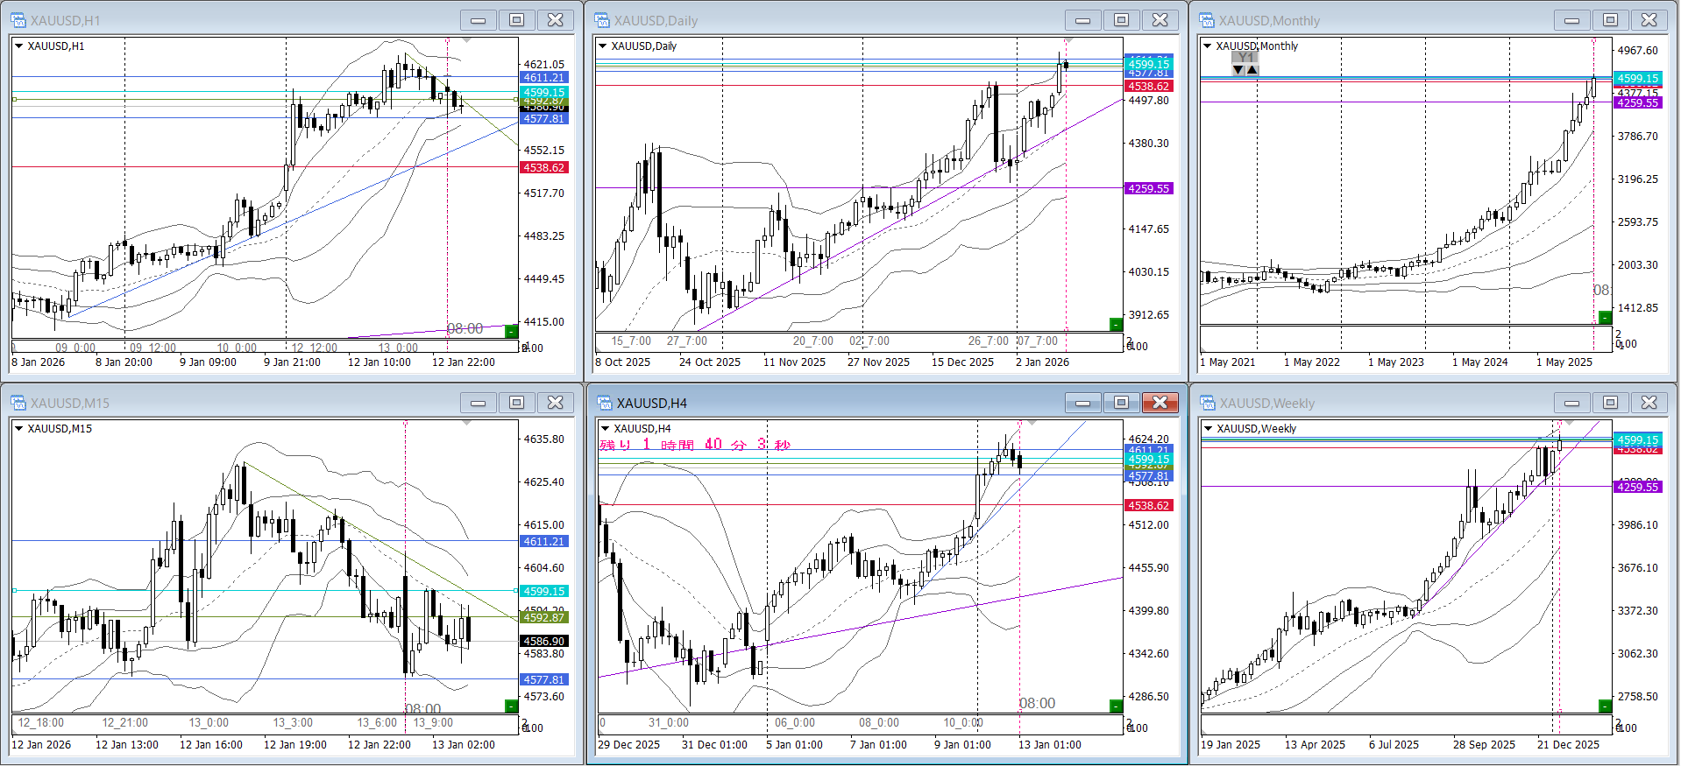Toggle green minus button on Daily chart
The width and height of the screenshot is (1681, 766).
point(1116,325)
